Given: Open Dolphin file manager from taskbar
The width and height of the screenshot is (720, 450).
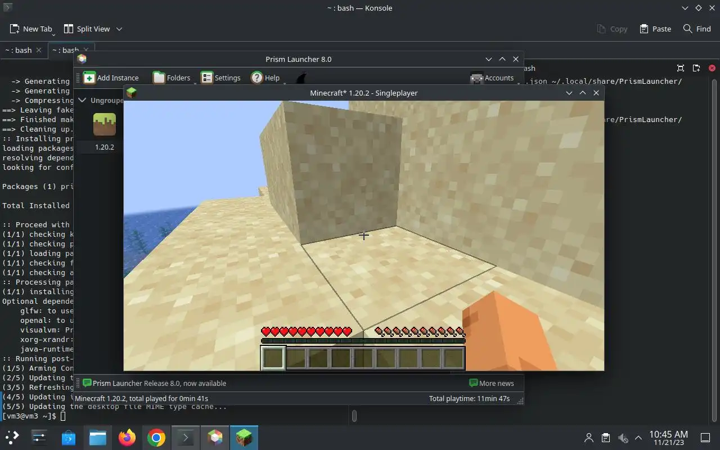Looking at the screenshot, I should [98, 437].
